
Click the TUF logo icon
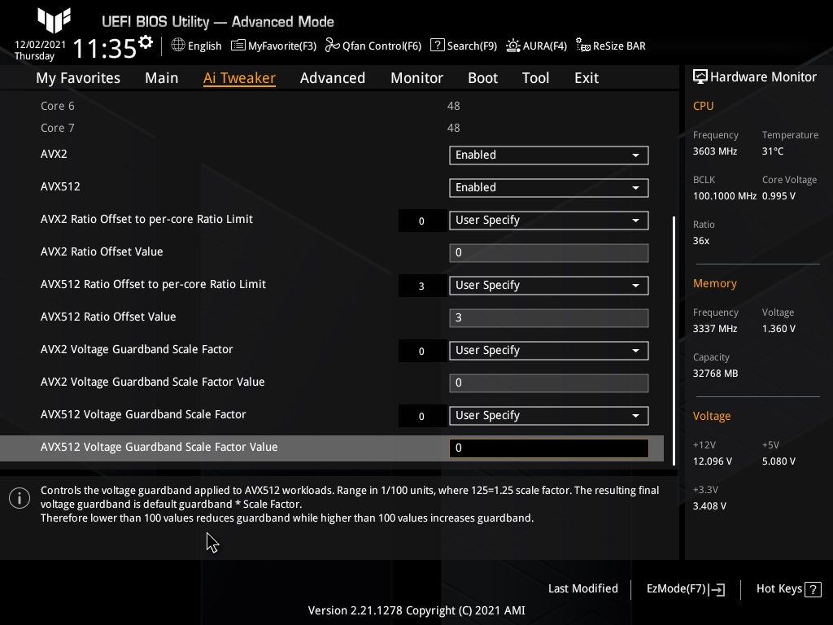(x=55, y=20)
